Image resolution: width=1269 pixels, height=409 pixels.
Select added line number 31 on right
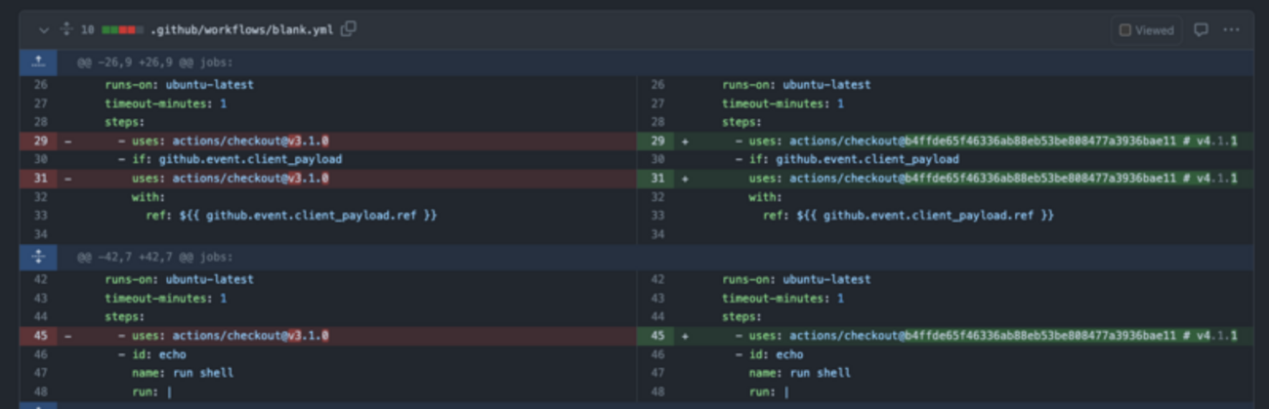[656, 179]
